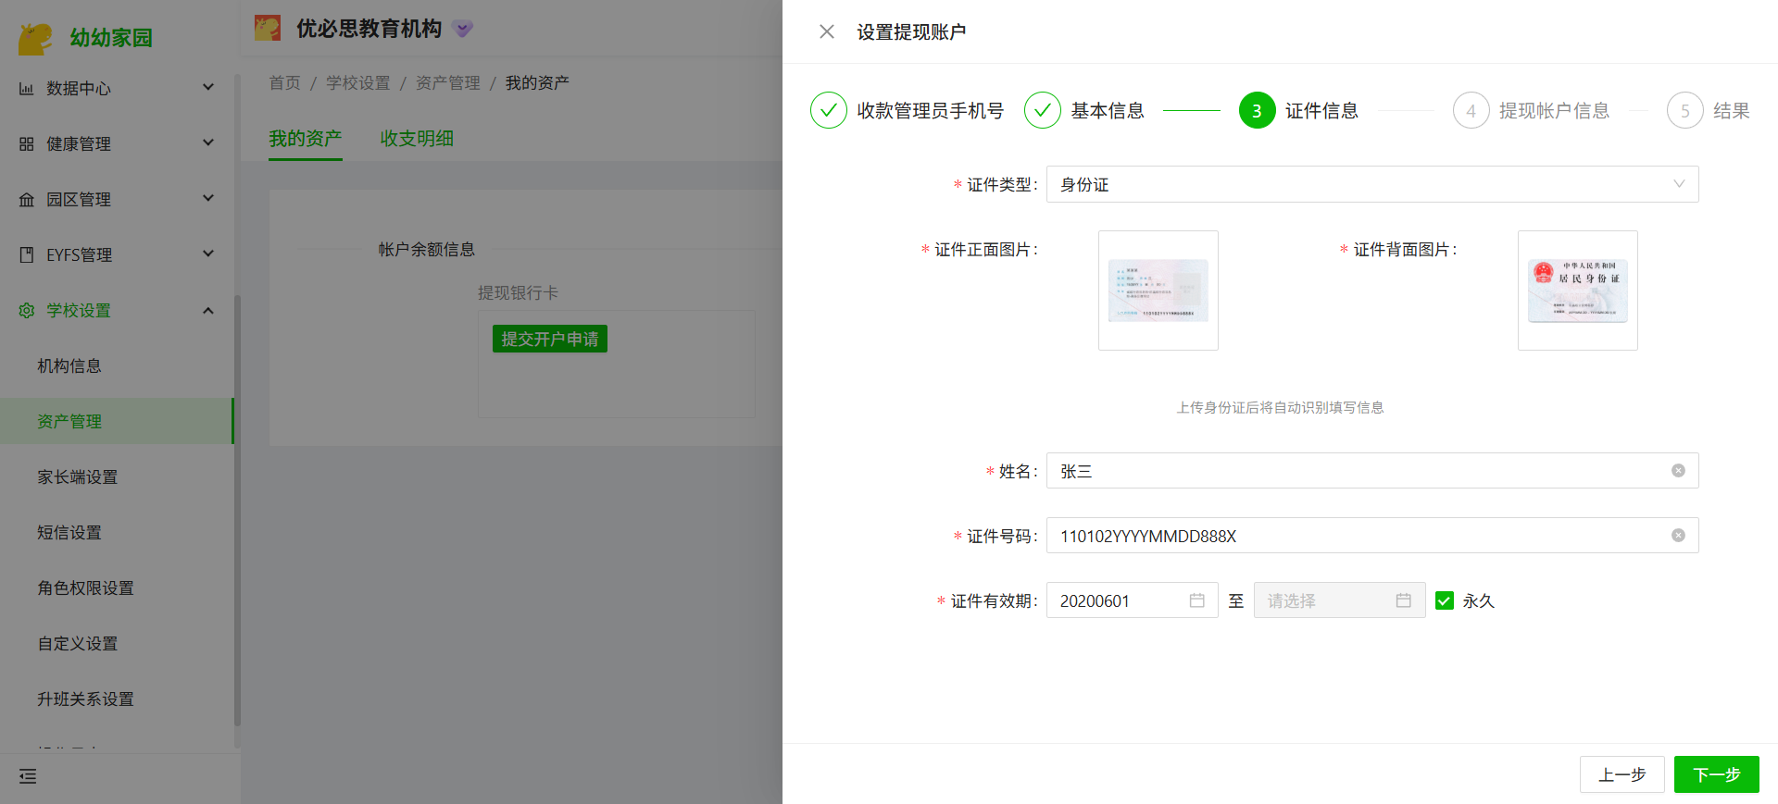Click the 优必思教育机构 logo image
This screenshot has width=1778, height=804.
pyautogui.click(x=268, y=28)
